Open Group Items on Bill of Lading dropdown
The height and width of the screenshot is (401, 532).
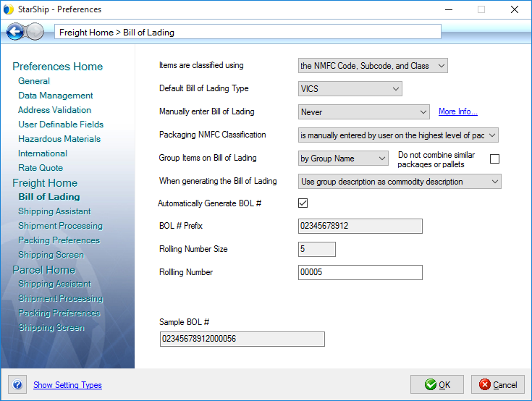click(x=343, y=158)
